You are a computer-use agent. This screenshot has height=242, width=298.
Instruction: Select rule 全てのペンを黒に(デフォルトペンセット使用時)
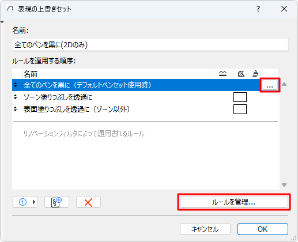135,85
